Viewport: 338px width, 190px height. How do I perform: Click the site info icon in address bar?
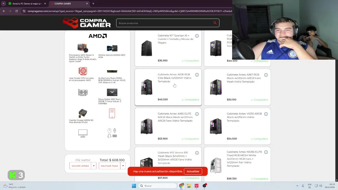(24, 11)
